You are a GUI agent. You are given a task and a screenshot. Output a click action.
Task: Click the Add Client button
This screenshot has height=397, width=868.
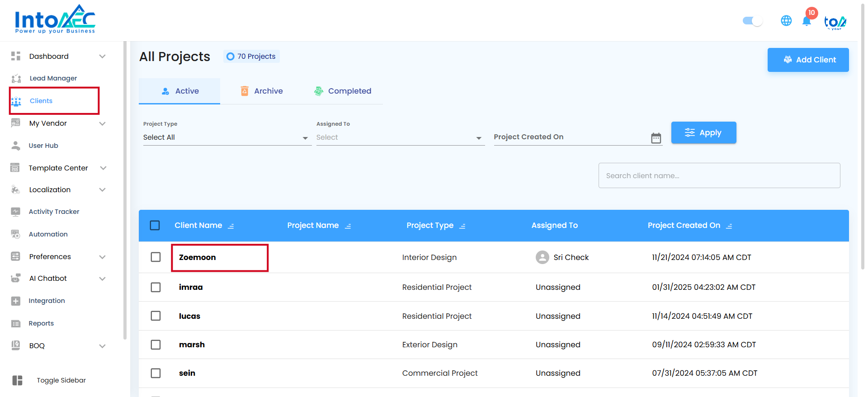click(x=808, y=60)
